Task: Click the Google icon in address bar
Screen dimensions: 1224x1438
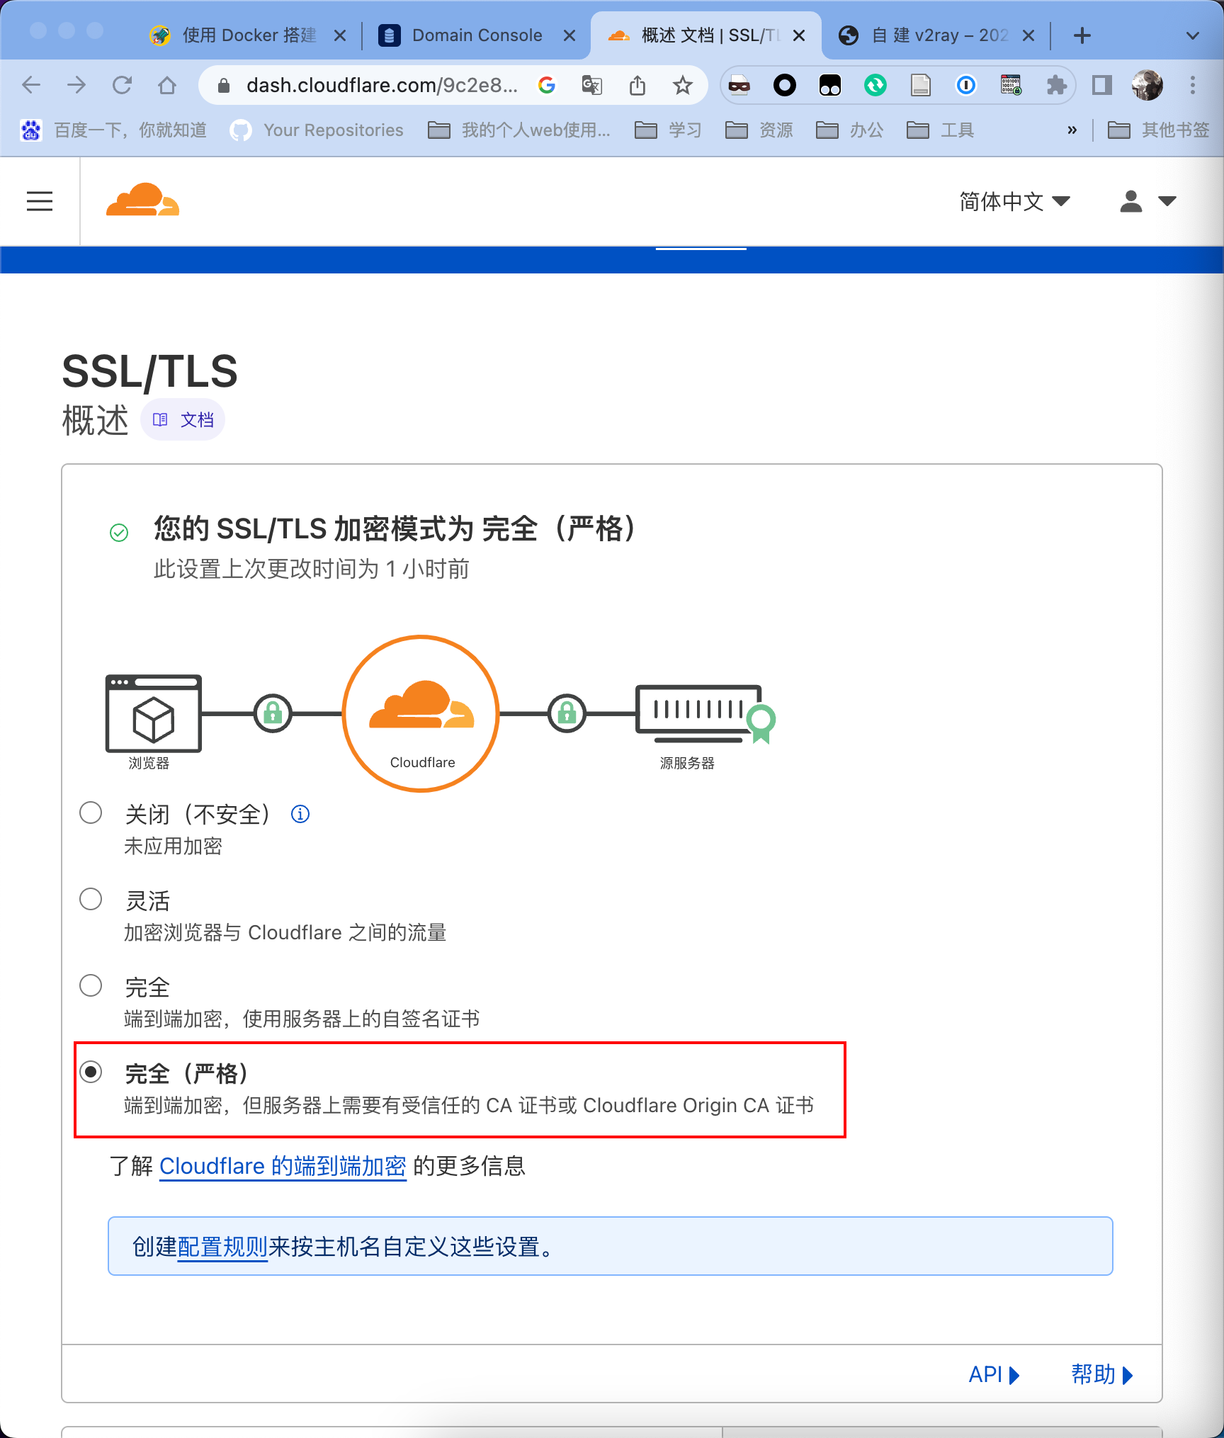Action: pos(547,86)
